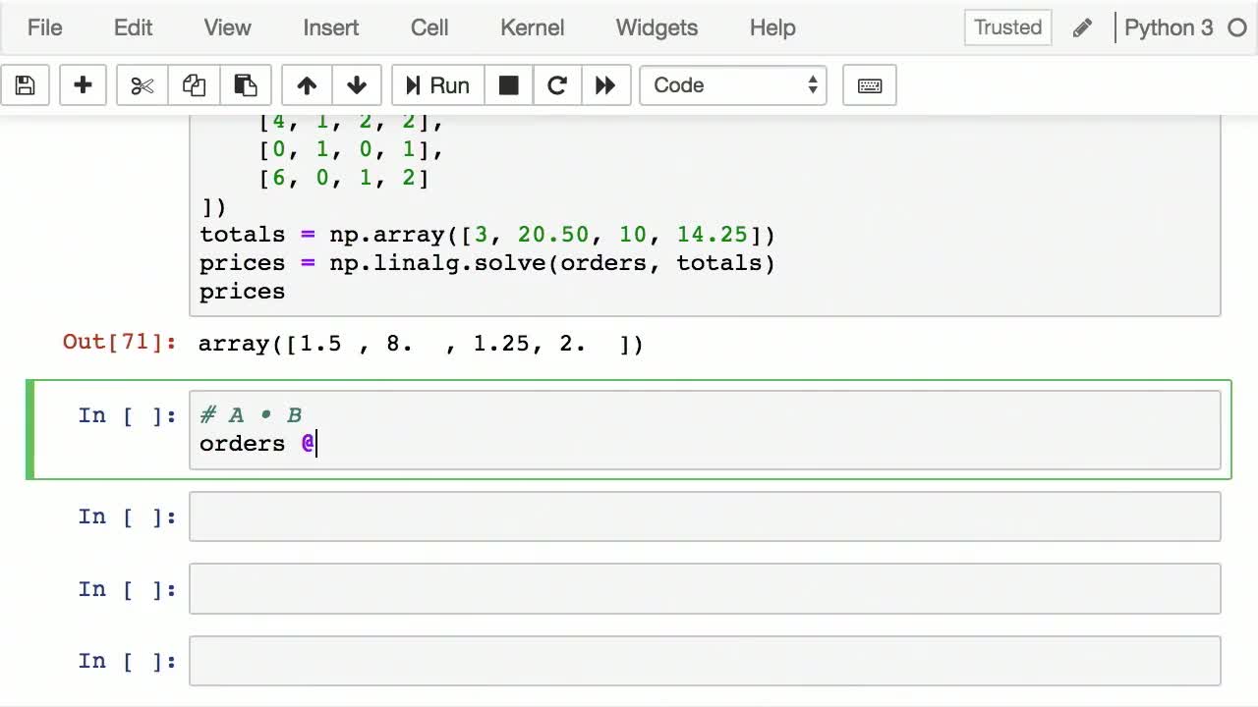Open the Cell menu
Screen dimensions: 1258x707
point(429,27)
